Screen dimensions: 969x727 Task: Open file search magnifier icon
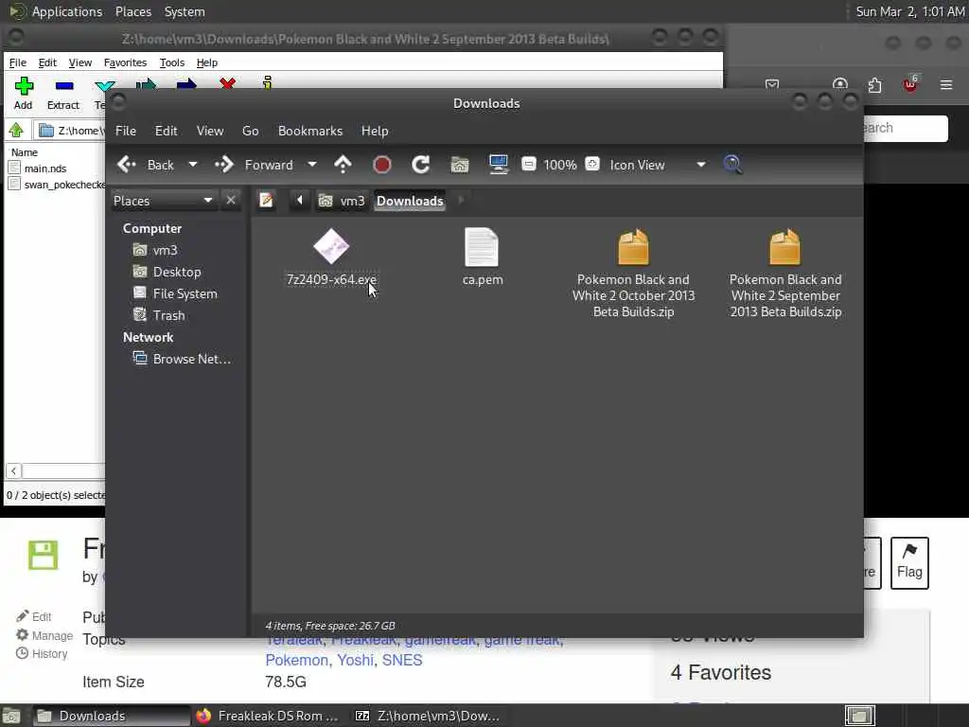pos(733,165)
